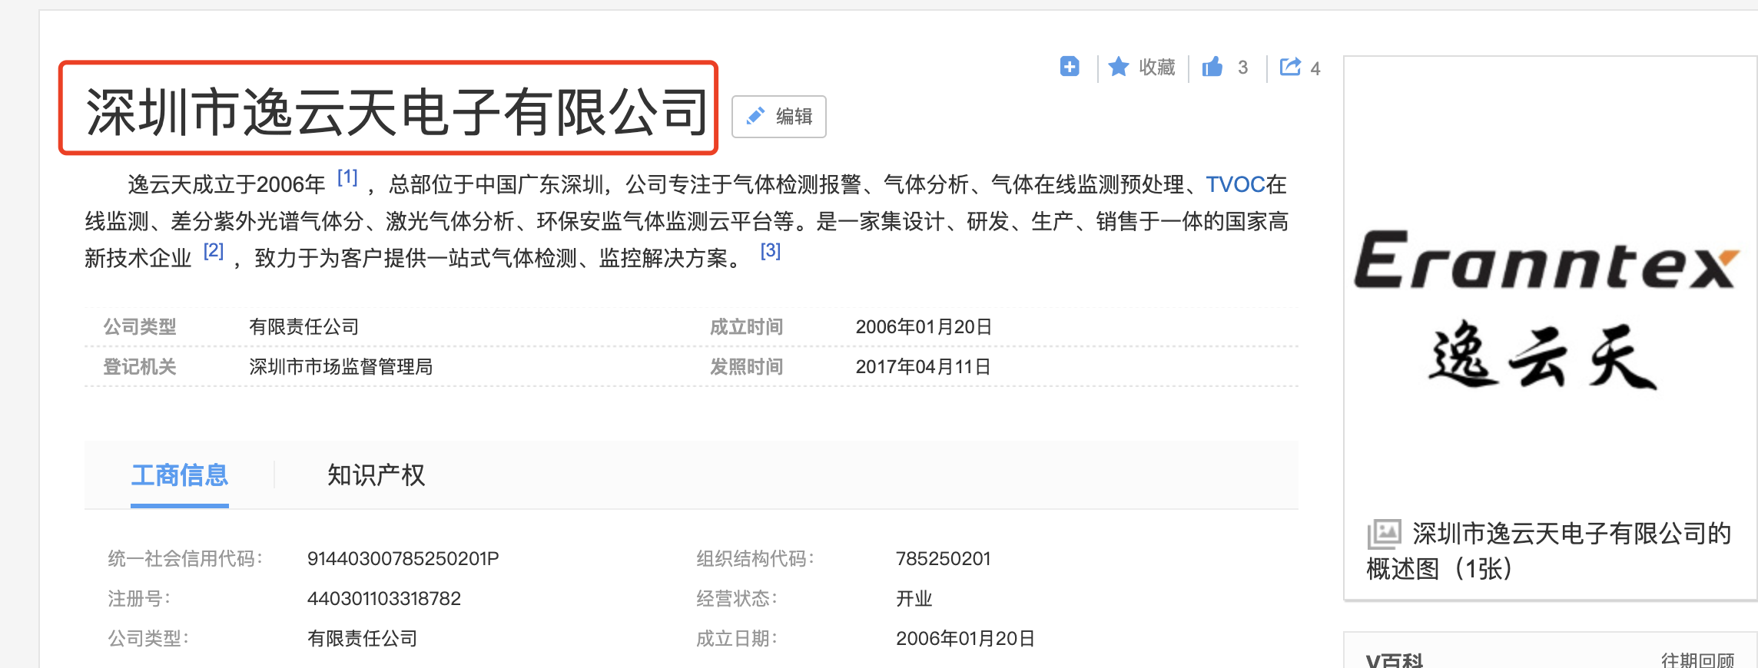Image resolution: width=1758 pixels, height=668 pixels.
Task: Switch to the 知识产权 tab
Action: 376,475
